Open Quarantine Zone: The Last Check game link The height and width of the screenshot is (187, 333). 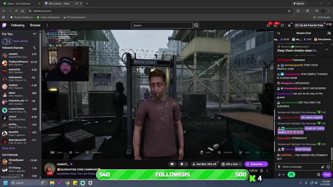(76, 174)
